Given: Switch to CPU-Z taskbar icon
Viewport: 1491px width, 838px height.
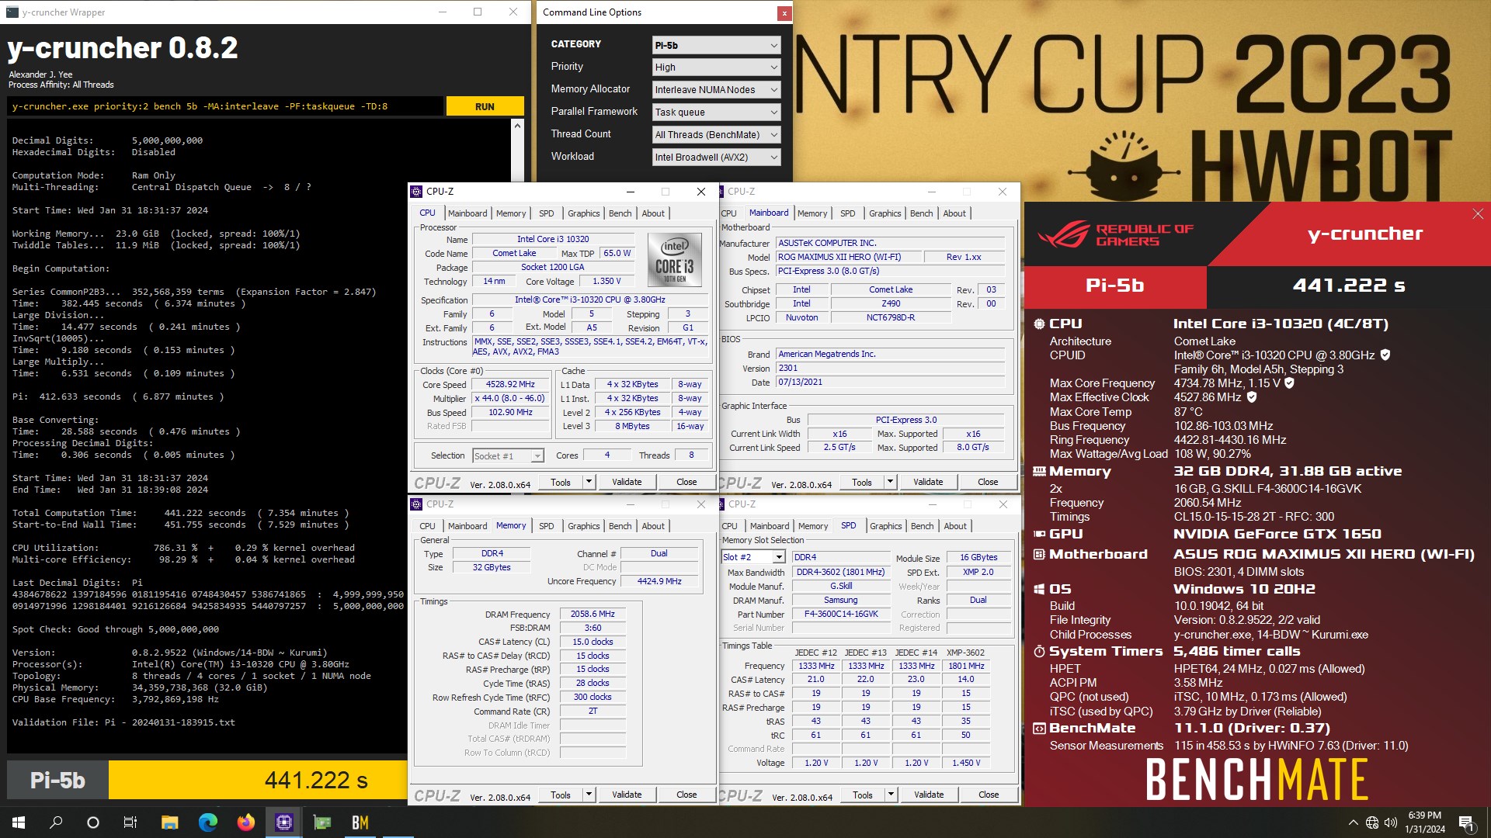Looking at the screenshot, I should pyautogui.click(x=283, y=822).
